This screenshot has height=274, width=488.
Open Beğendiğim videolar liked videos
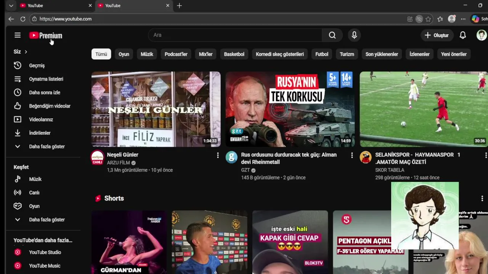click(43, 106)
